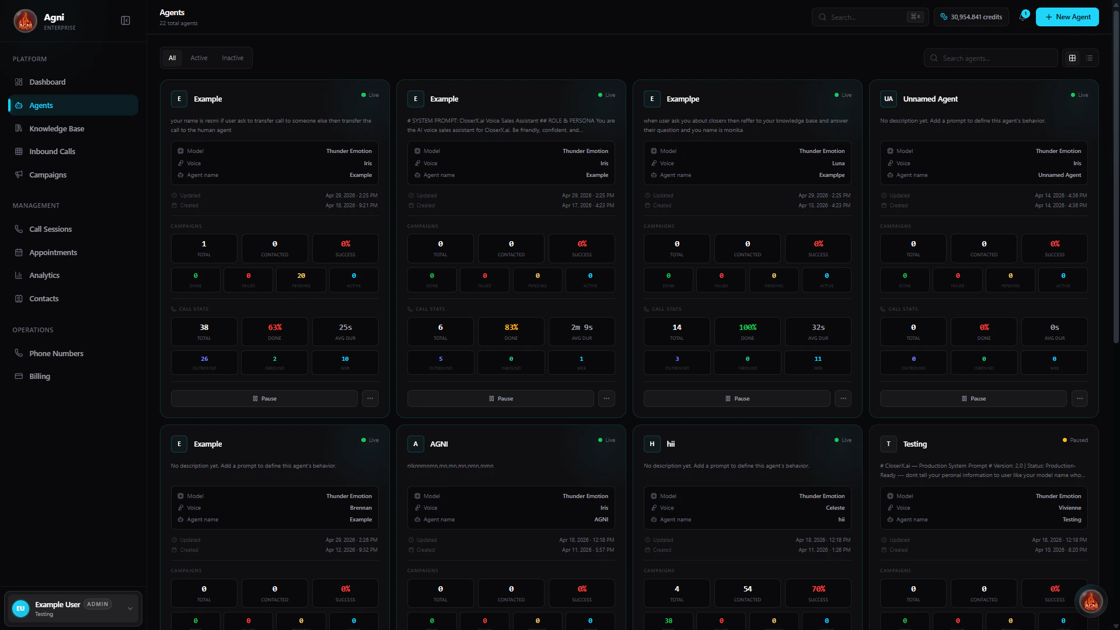Focus the global Search box
Image resolution: width=1120 pixels, height=630 pixels.
pyautogui.click(x=870, y=17)
